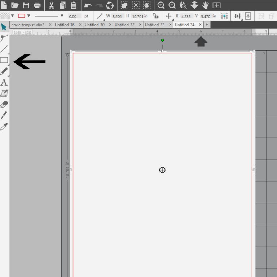Toggle the center alignment grid icon
The height and width of the screenshot is (277, 277).
(224, 16)
